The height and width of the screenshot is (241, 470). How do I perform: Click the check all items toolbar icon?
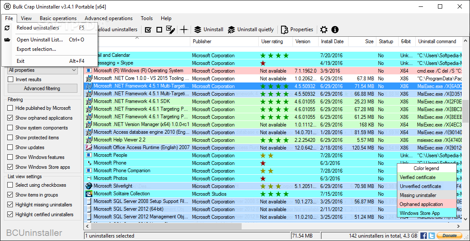(x=148, y=29)
